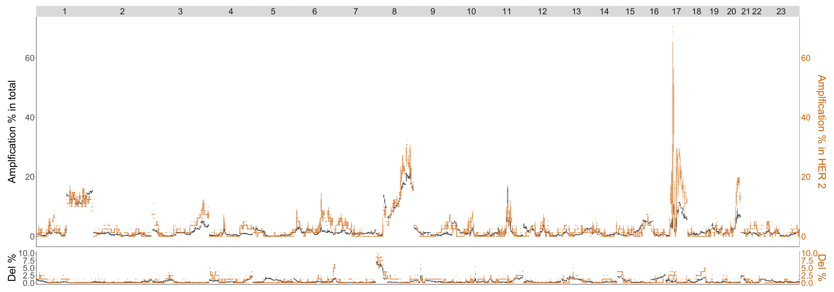Click the left y-axis 60 tick label
834x292 pixels.
(29, 58)
